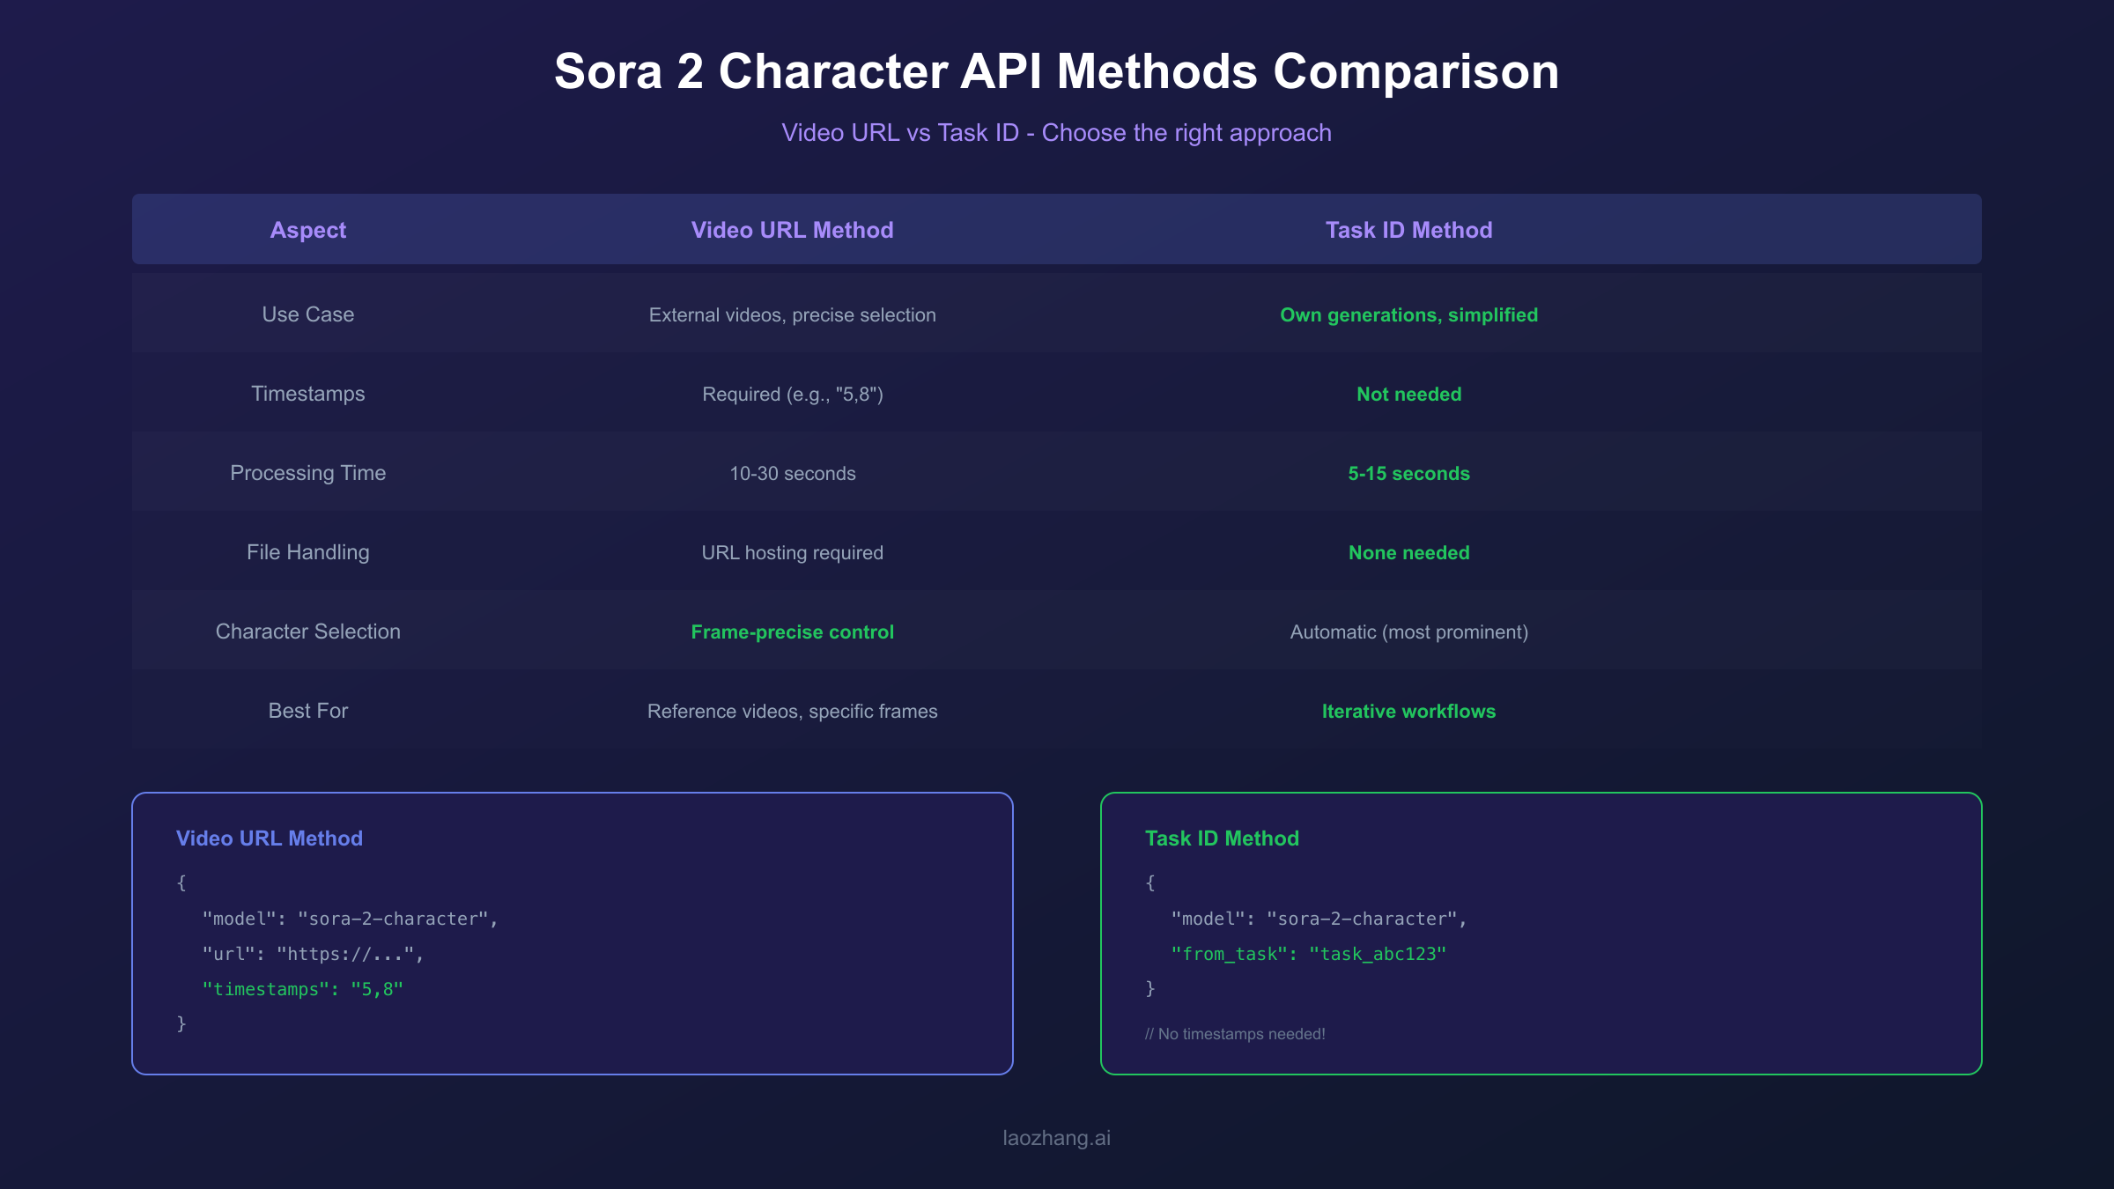Click the Use Case row label
This screenshot has width=2114, height=1189.
click(x=307, y=314)
